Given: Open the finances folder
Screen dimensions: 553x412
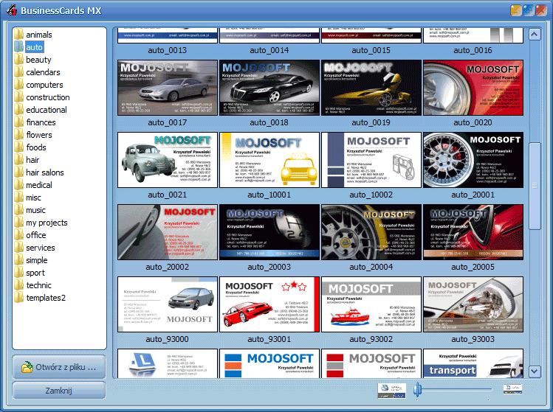Looking at the screenshot, I should pyautogui.click(x=41, y=122).
